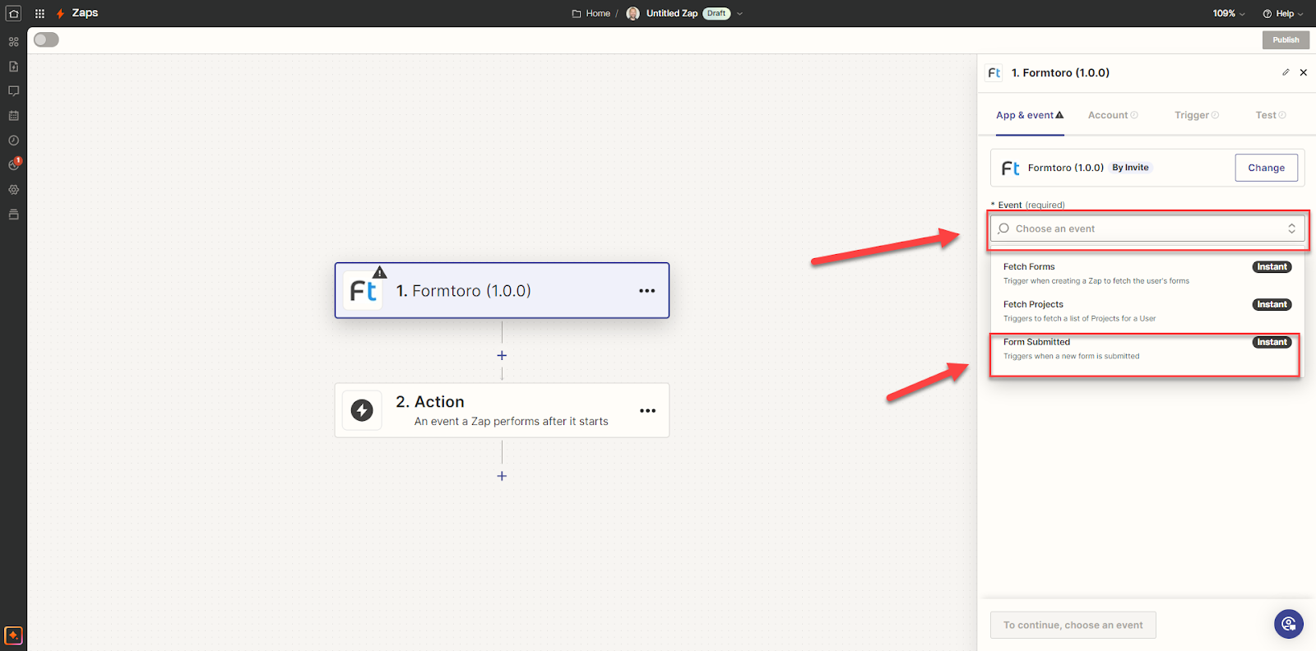This screenshot has height=651, width=1316.
Task: Add a step between trigger and action
Action: coord(502,356)
